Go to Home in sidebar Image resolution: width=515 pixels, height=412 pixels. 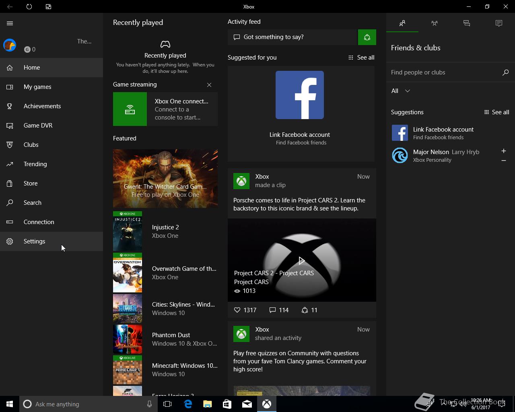pyautogui.click(x=51, y=68)
